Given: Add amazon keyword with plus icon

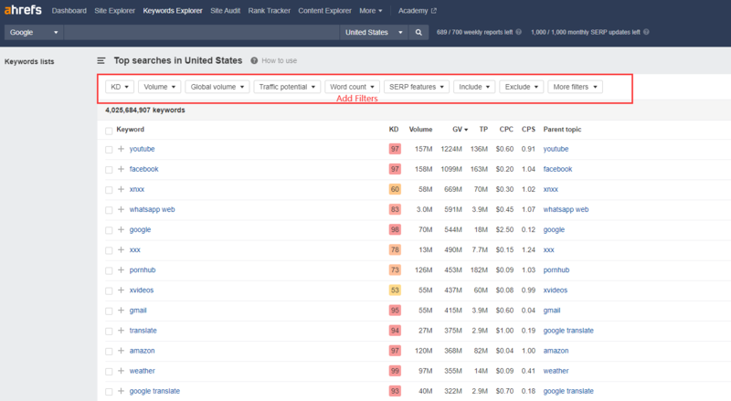Looking at the screenshot, I should tap(122, 351).
